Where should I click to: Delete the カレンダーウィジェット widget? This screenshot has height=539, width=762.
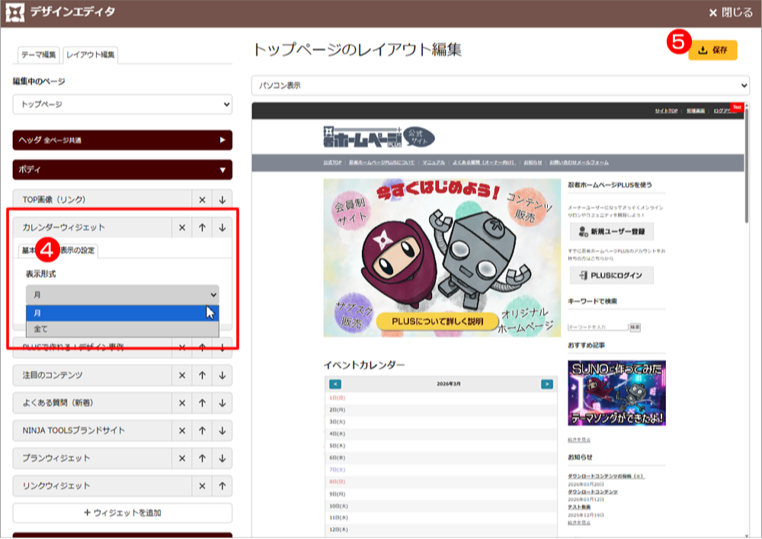181,227
